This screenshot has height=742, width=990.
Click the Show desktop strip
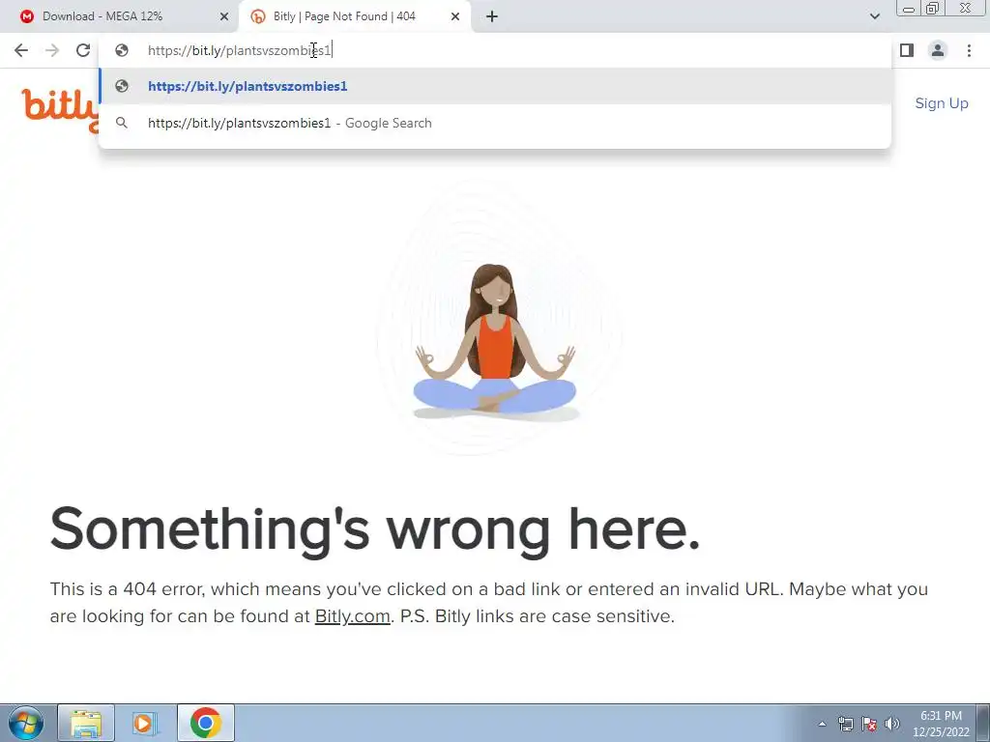coord(983,723)
